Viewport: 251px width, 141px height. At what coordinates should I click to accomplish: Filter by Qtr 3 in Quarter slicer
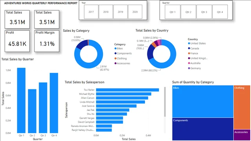(x=204, y=12)
